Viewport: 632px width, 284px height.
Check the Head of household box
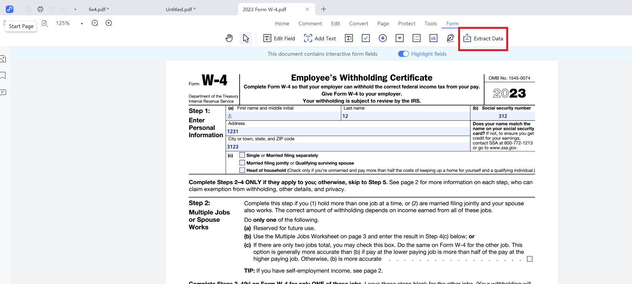[x=242, y=170]
